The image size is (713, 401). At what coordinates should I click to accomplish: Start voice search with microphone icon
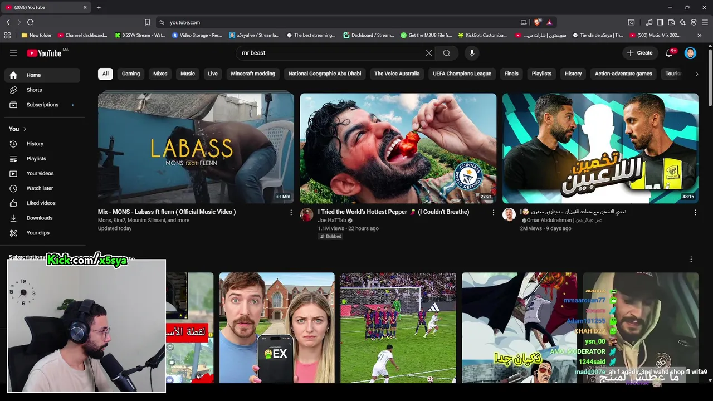472,53
